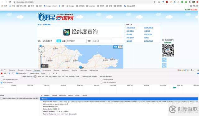Show the Preview tab of the request

(x=54, y=95)
